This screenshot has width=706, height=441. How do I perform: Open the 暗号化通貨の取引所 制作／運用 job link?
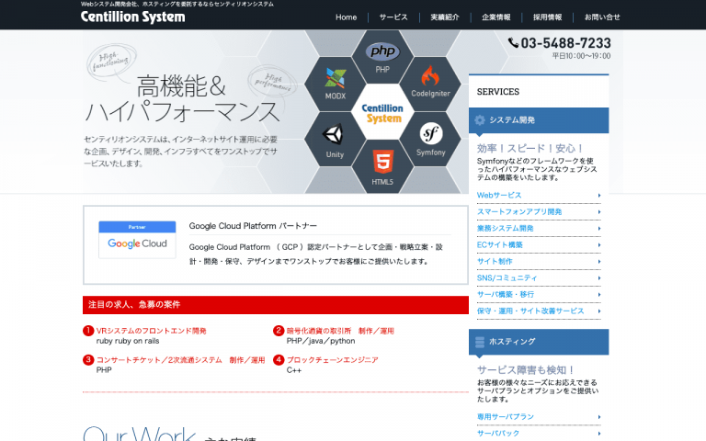[340, 331]
